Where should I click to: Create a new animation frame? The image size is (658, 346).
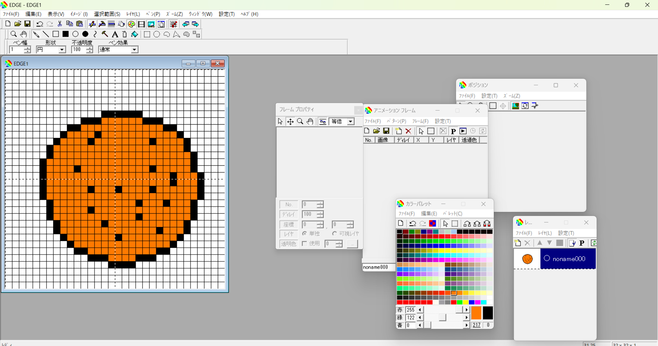pos(398,131)
